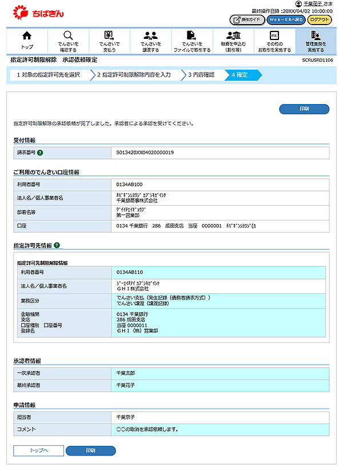Open でんさいを譲渡する menu
Screen dimensions: 343x471
[151, 41]
